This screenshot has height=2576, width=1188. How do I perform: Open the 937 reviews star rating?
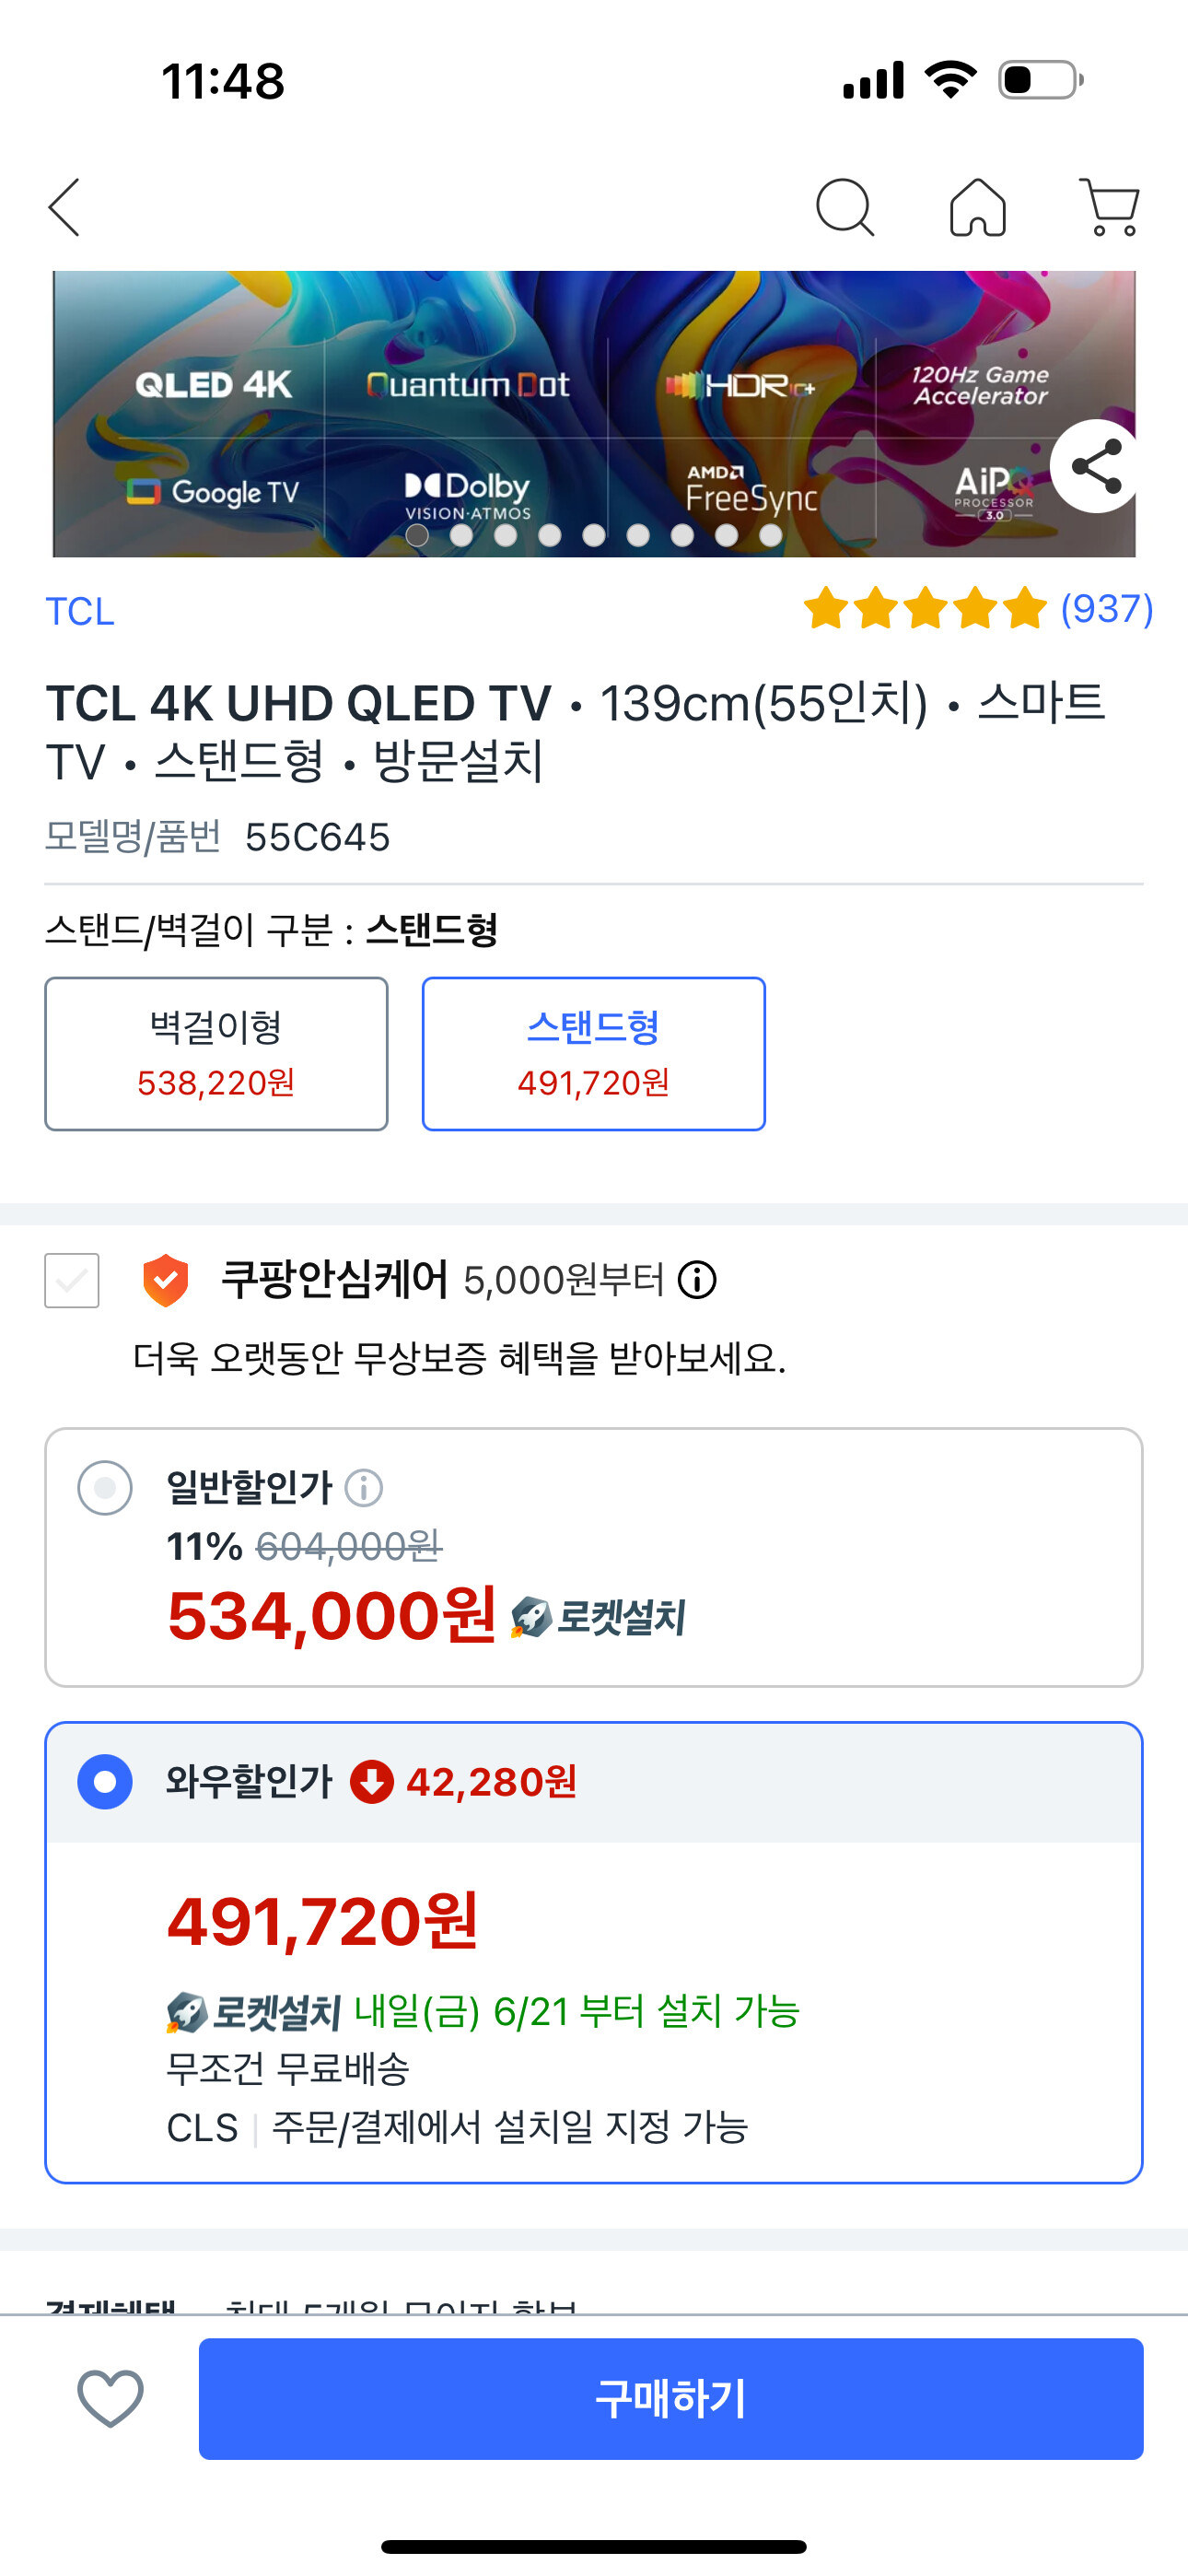[977, 608]
